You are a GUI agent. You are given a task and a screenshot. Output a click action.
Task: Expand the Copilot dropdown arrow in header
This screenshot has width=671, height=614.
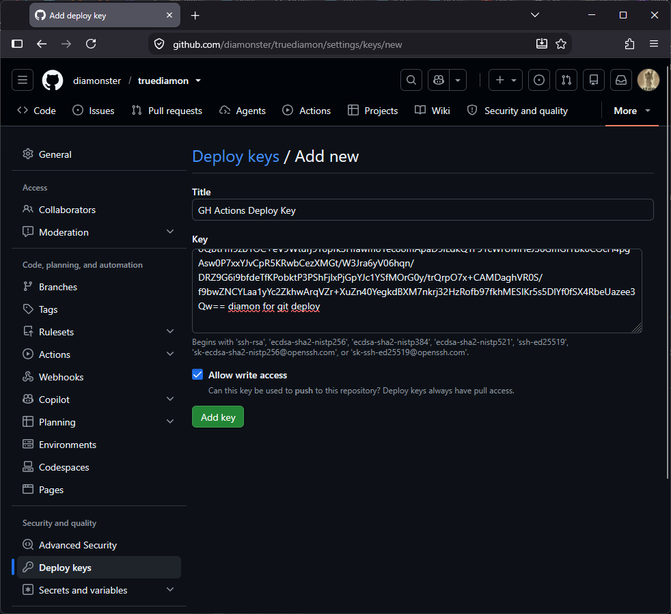click(458, 80)
